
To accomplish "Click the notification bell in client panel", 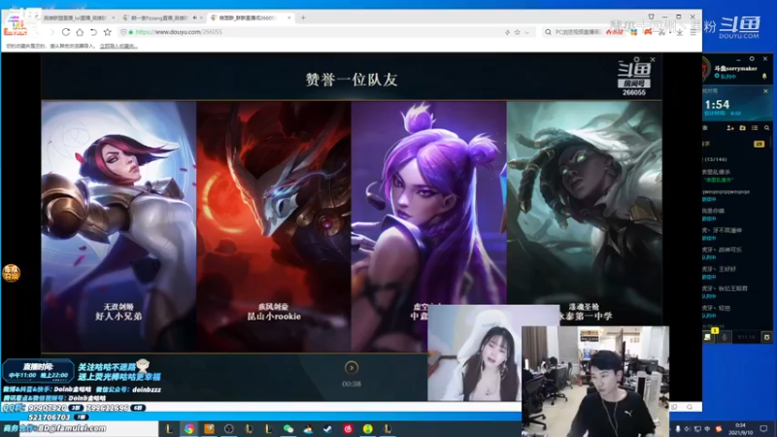I will (x=764, y=77).
